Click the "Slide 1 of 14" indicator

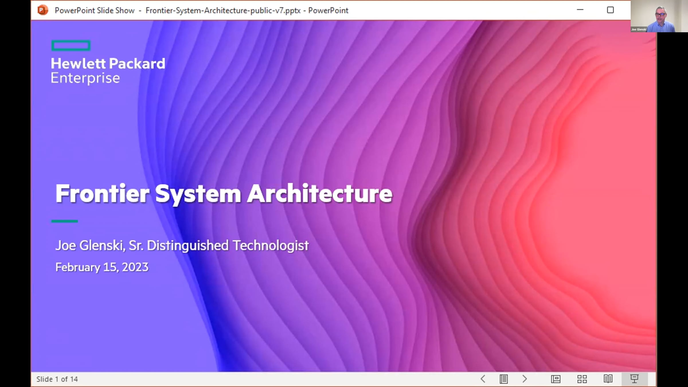click(x=57, y=379)
